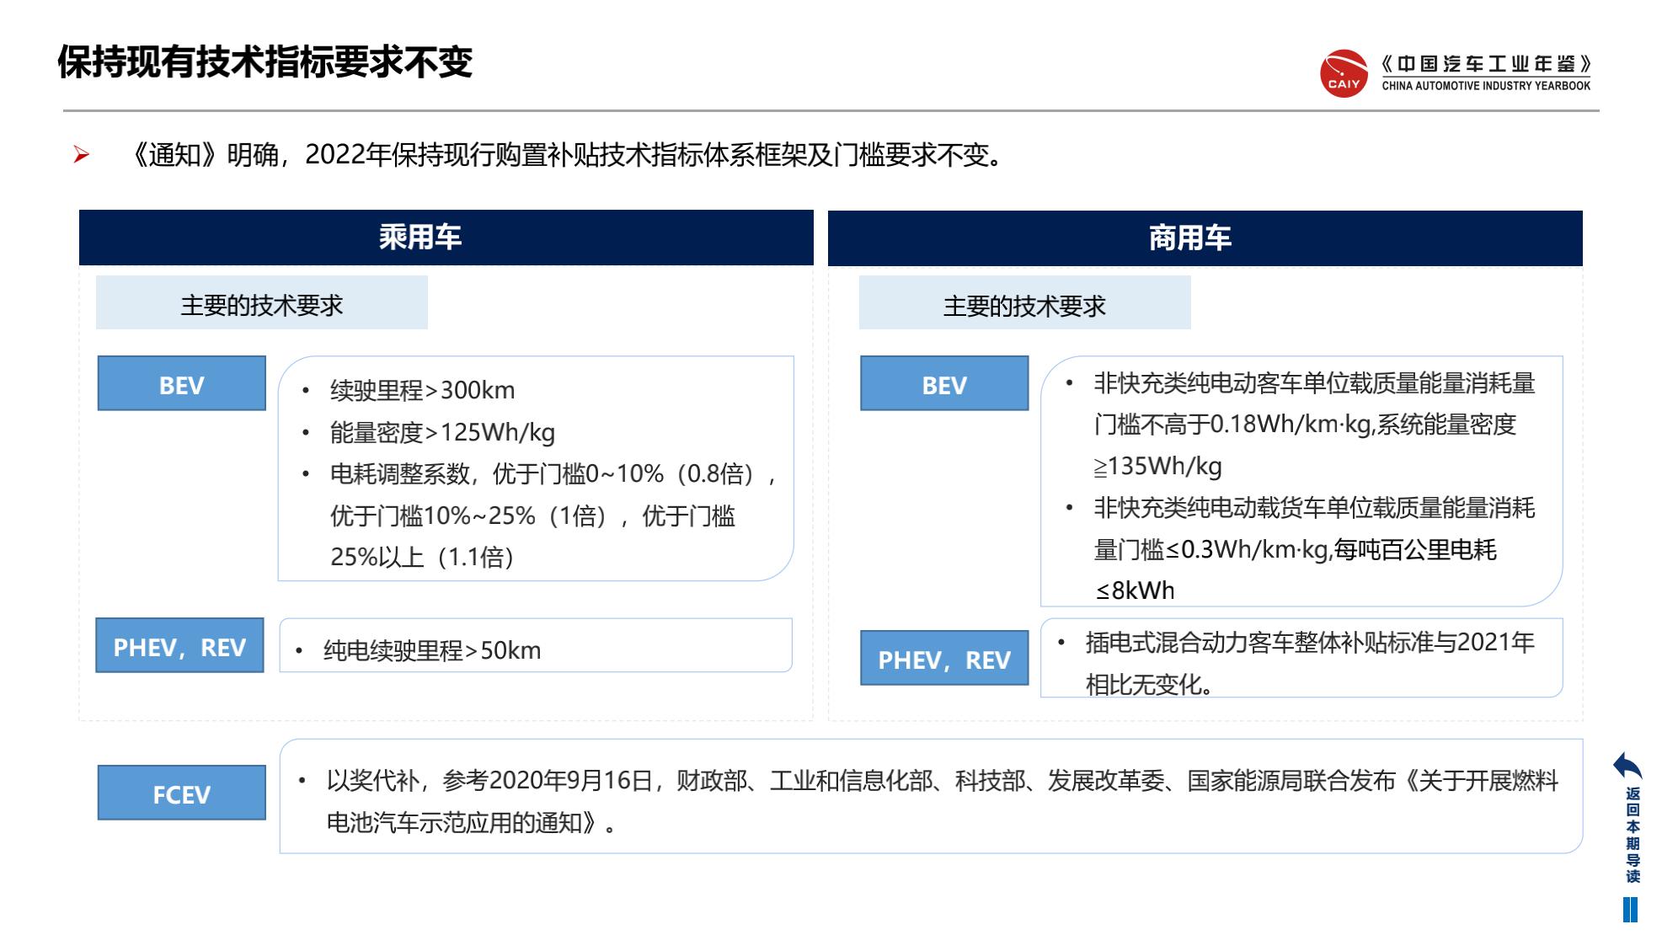Click the line 非快充类纯电动客车单位载质量能量消耗量

point(1314,383)
